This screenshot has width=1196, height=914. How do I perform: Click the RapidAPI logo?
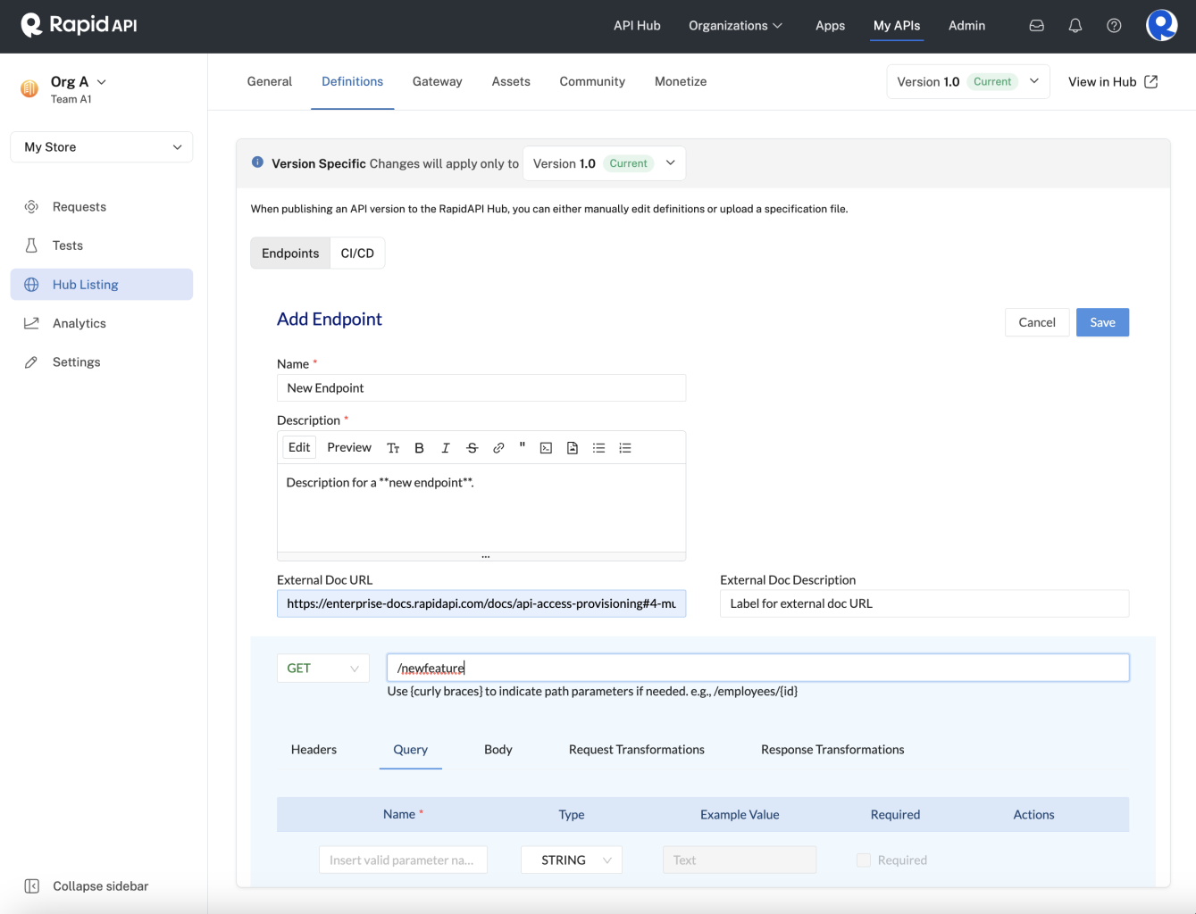click(x=79, y=25)
